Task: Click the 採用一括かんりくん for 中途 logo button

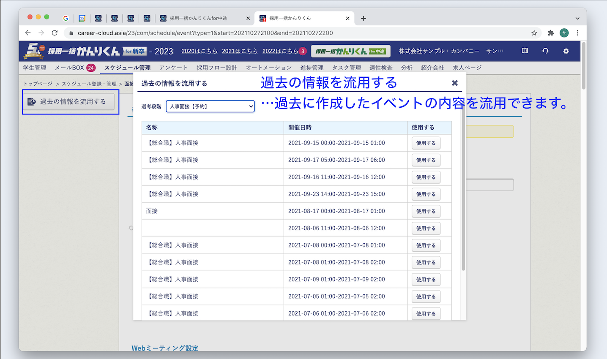Action: 350,51
